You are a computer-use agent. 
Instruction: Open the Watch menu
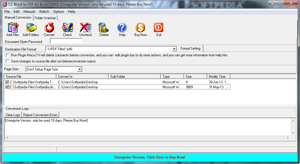pos(44,12)
